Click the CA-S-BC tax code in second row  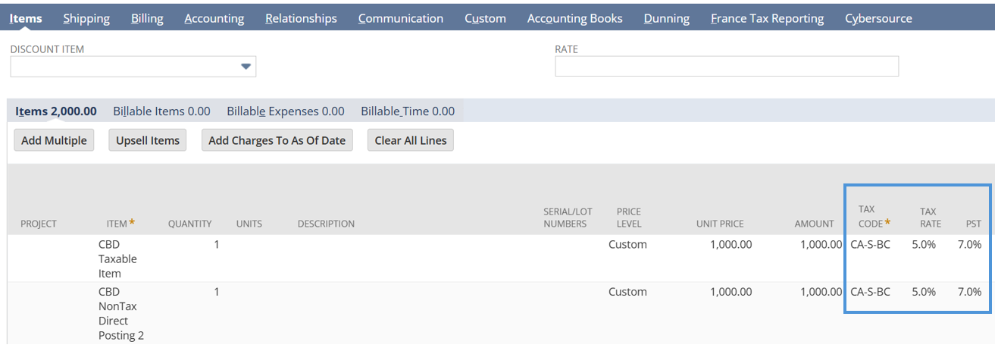coord(870,292)
